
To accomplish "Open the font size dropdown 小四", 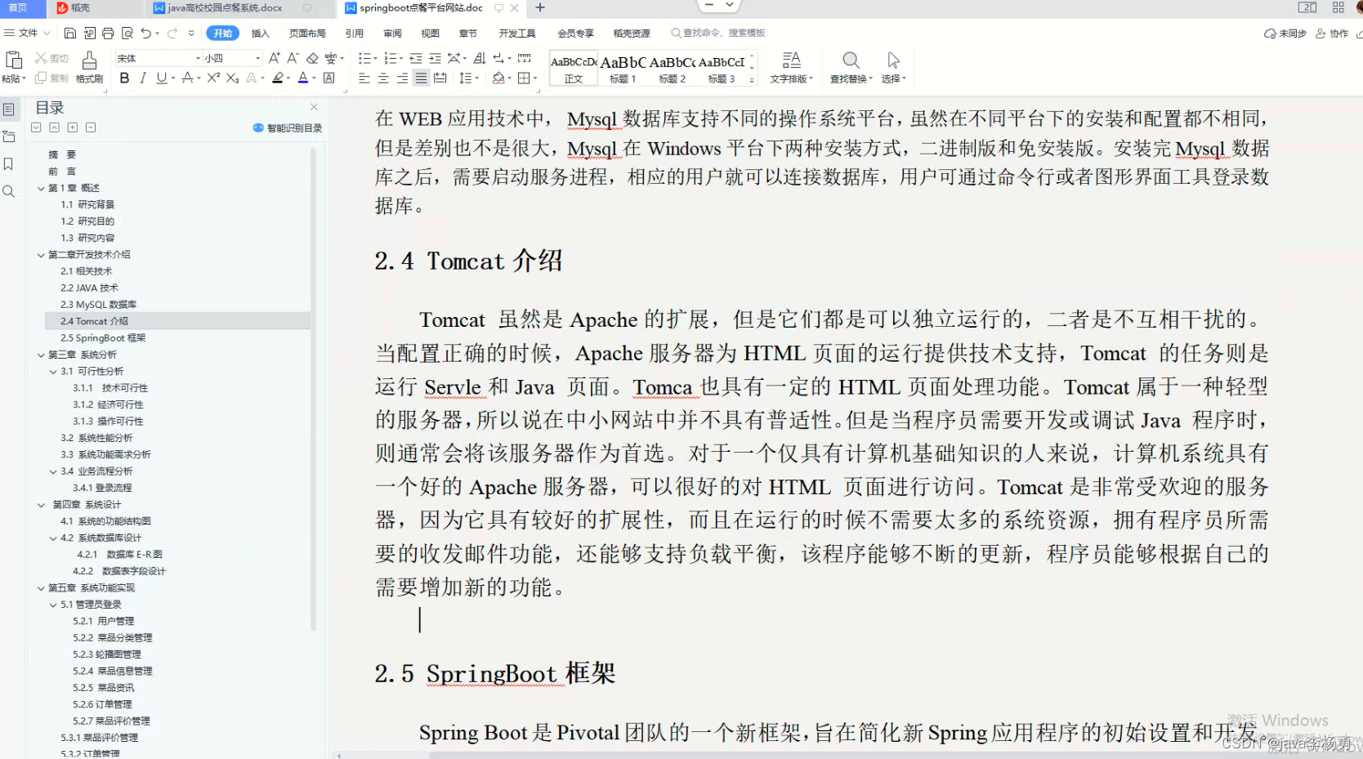I will click(x=258, y=58).
